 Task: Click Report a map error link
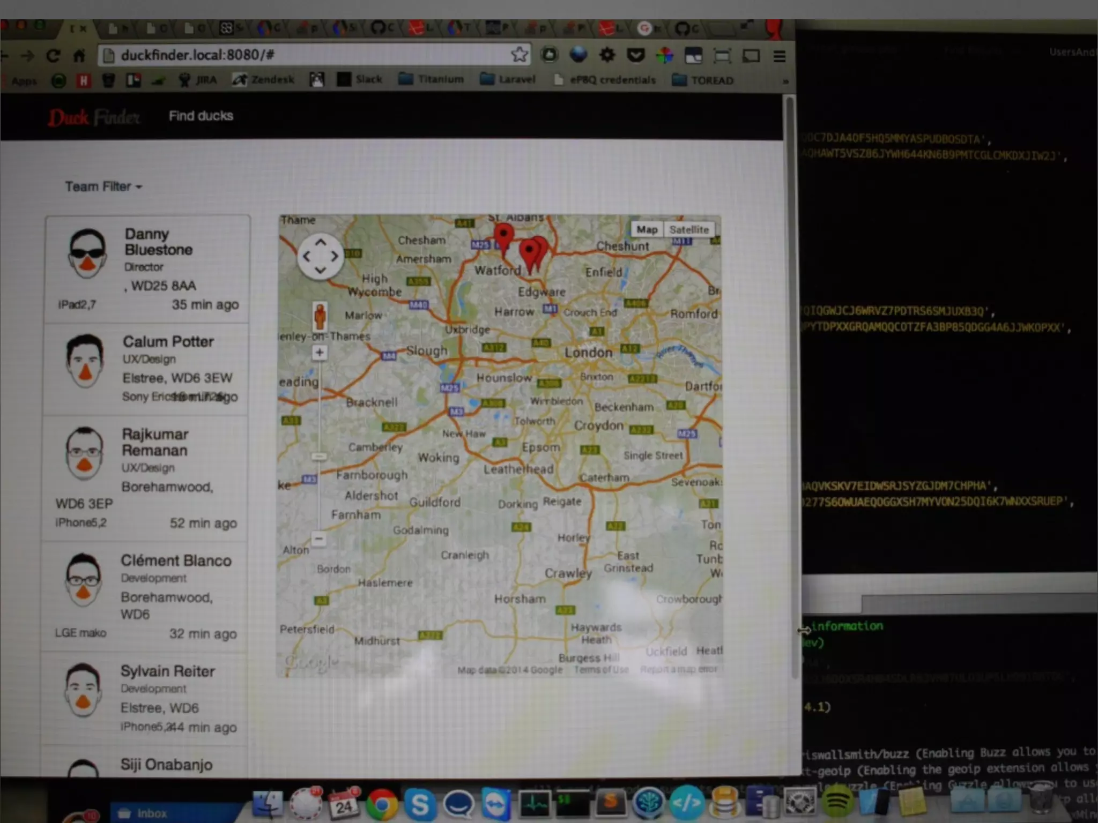click(x=679, y=669)
